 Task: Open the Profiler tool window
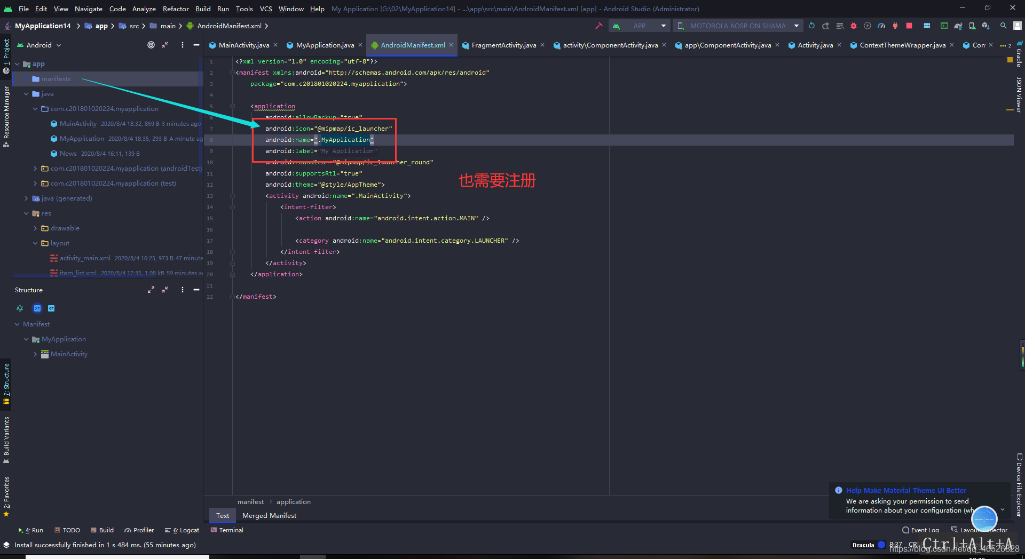(139, 530)
